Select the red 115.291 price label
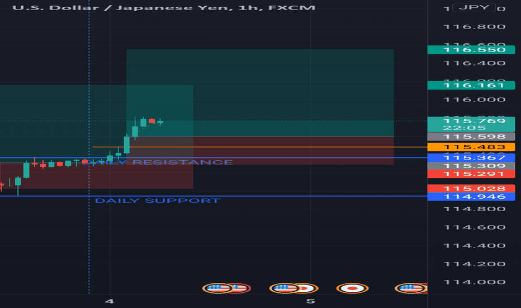521x308 pixels. pos(471,174)
